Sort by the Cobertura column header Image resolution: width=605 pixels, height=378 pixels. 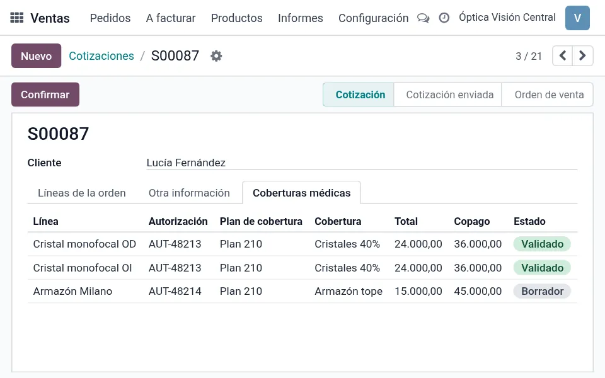pos(338,221)
